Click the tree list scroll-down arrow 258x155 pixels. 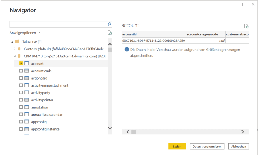point(110,128)
